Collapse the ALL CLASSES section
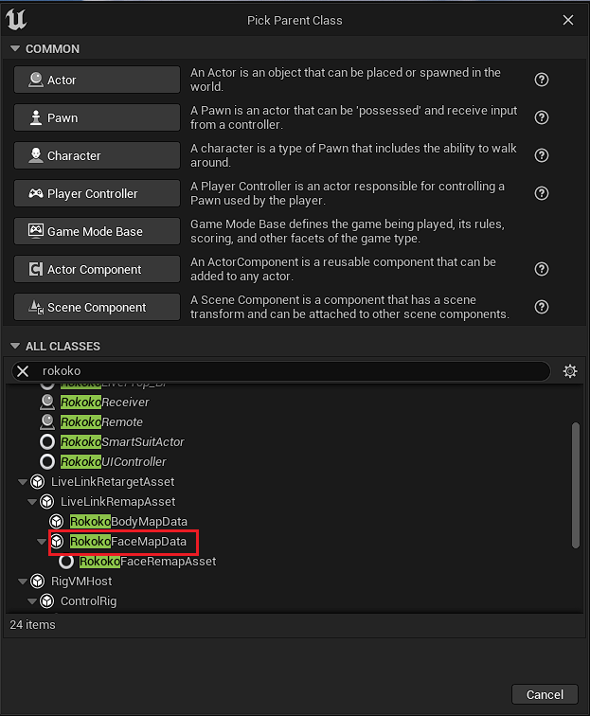 point(15,346)
